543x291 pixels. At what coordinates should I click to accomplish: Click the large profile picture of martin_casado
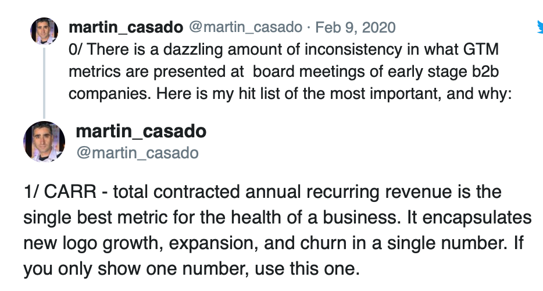click(x=44, y=142)
